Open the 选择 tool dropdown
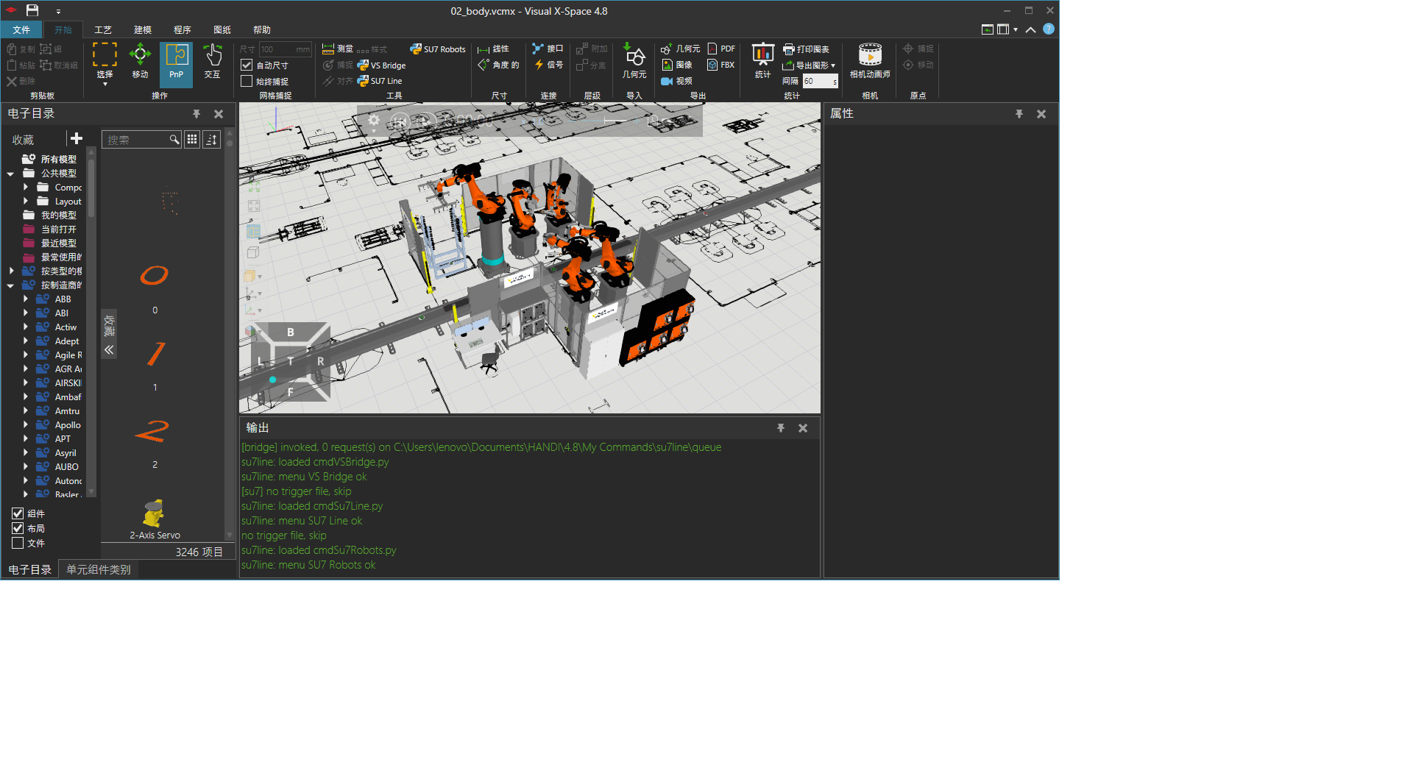This screenshot has width=1413, height=765. click(105, 84)
